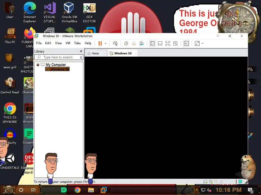The height and width of the screenshot is (195, 261).
Task: Open the Control Panel desktop icon
Action: point(10,86)
